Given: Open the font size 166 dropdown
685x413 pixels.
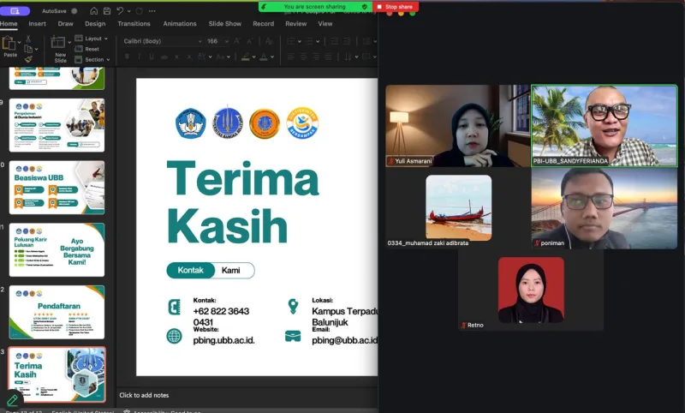Looking at the screenshot, I should 227,41.
